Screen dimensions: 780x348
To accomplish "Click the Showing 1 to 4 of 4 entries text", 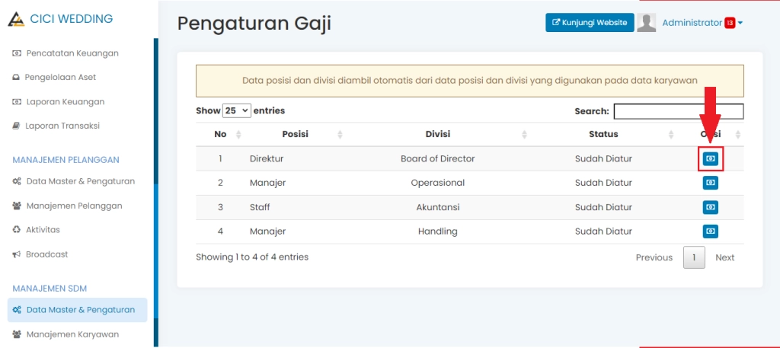I will point(252,257).
